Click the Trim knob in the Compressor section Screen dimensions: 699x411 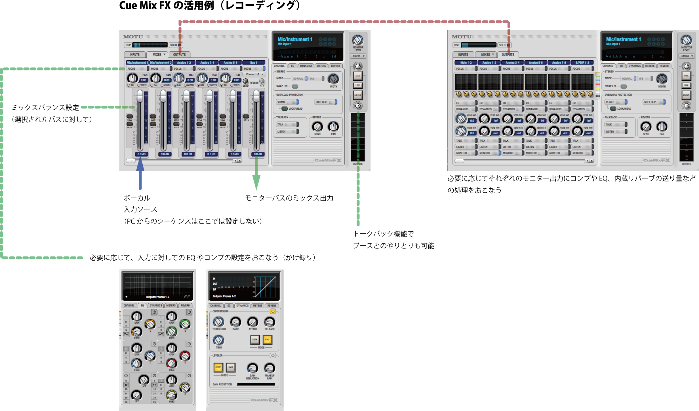[x=218, y=340]
